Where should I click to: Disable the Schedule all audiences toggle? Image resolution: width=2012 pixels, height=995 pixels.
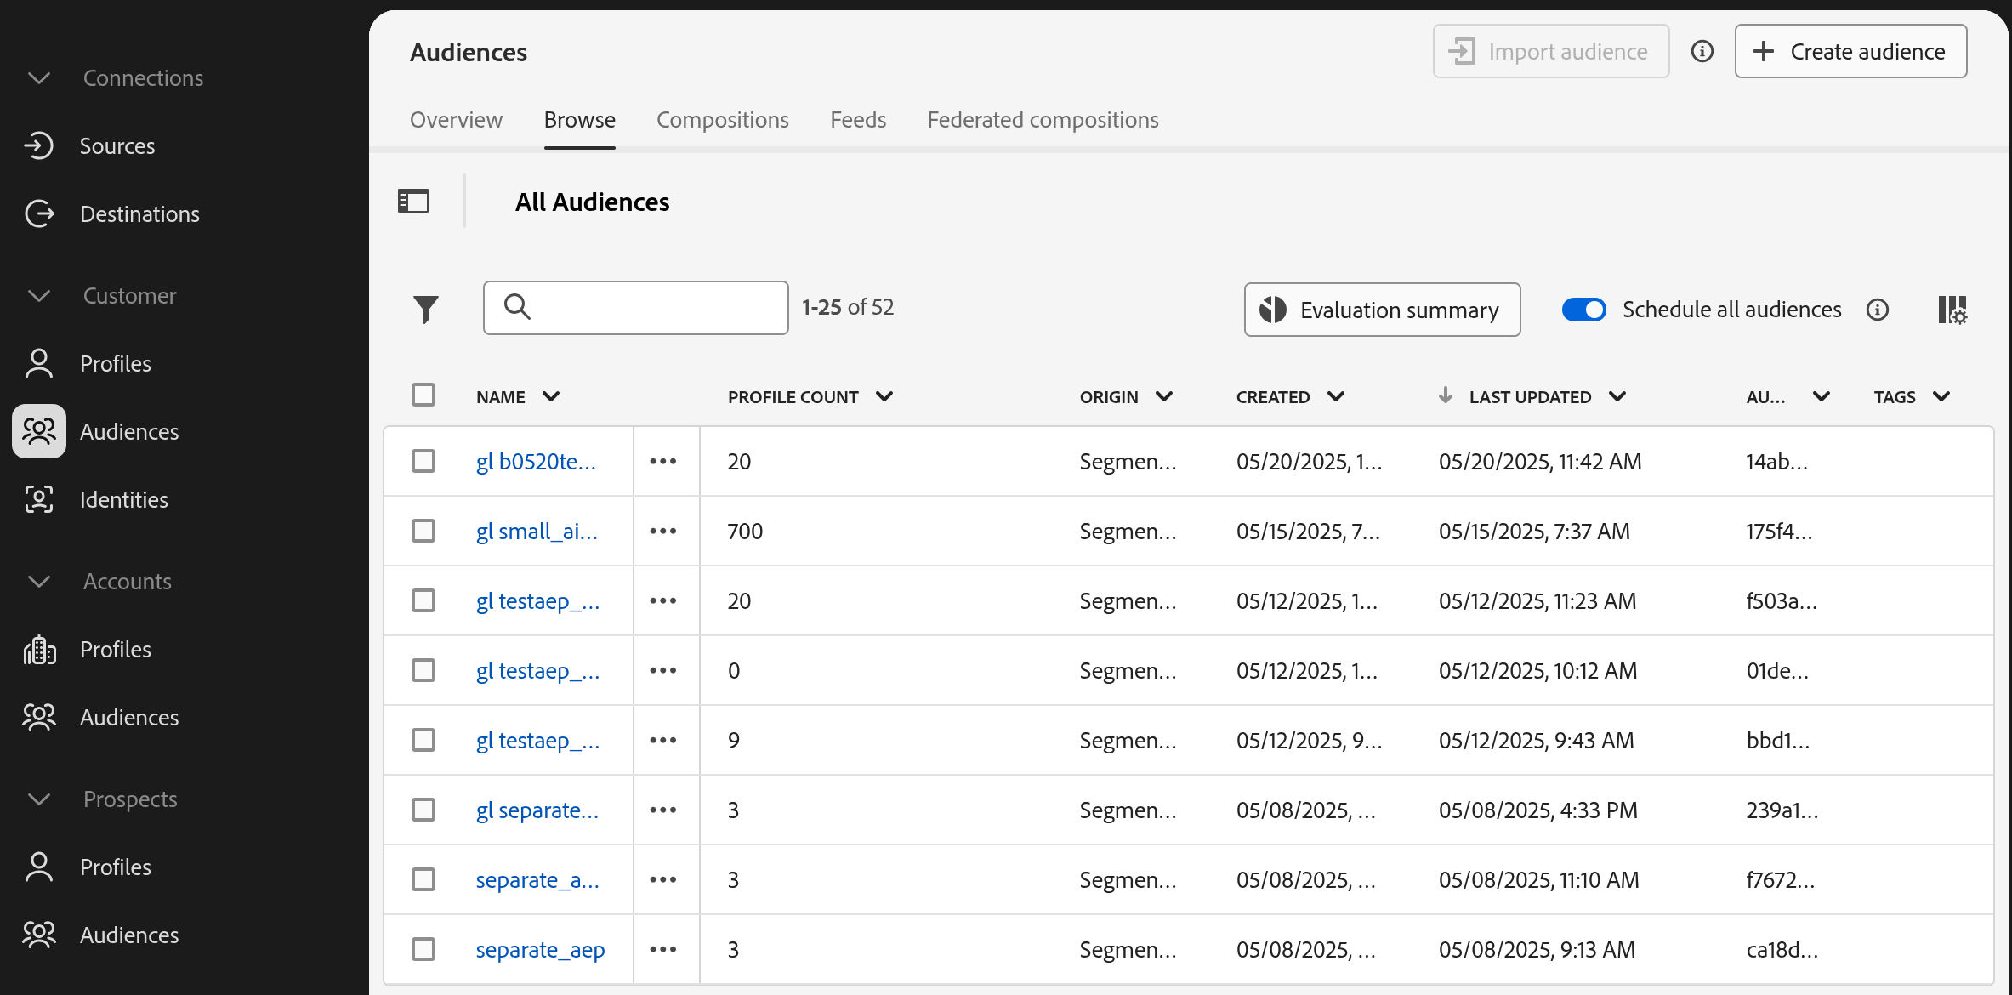pyautogui.click(x=1583, y=310)
